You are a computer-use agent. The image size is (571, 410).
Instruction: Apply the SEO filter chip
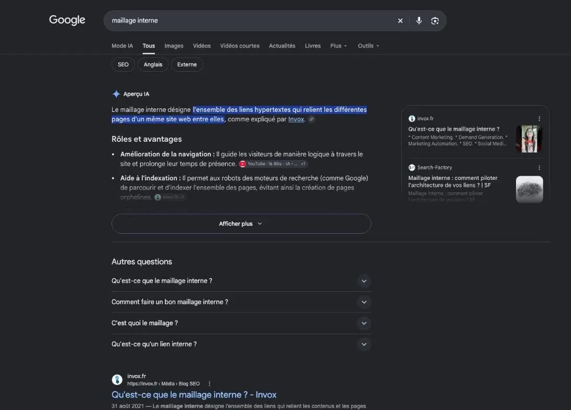coord(123,64)
